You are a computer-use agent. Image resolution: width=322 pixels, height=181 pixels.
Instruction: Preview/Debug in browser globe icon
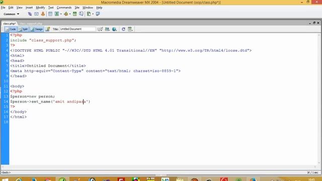tap(114, 29)
